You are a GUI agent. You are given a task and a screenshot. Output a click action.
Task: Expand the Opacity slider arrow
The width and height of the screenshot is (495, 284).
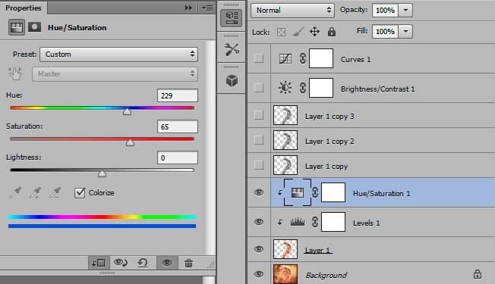tap(405, 11)
